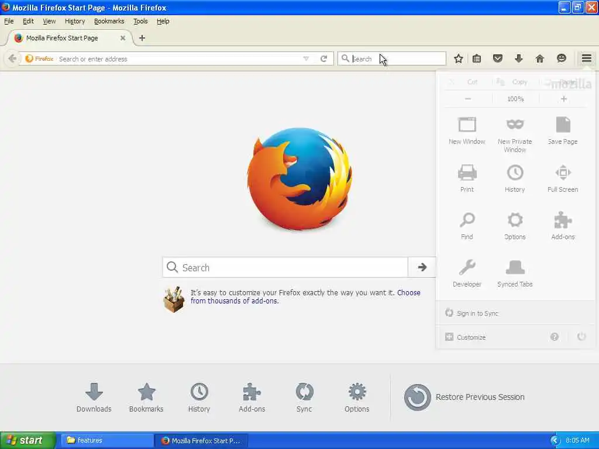This screenshot has height=449, width=599.
Task: Bookmark this page with the star icon
Action: (459, 59)
